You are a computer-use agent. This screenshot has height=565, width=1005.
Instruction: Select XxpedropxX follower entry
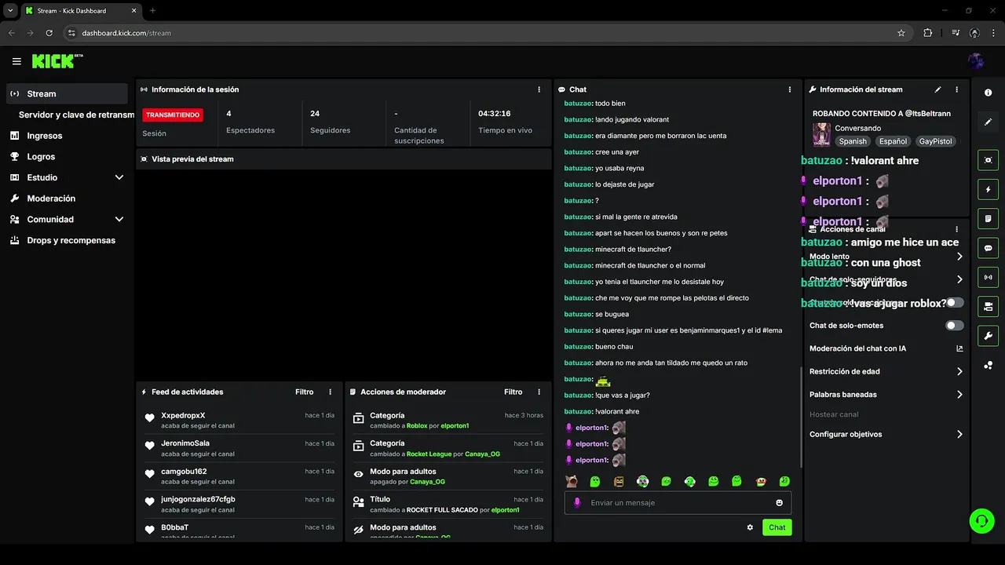coord(239,421)
